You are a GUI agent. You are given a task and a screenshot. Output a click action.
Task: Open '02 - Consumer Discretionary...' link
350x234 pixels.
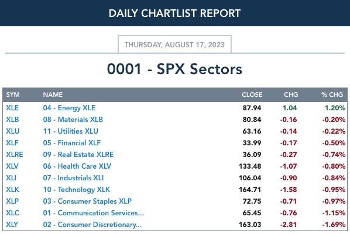pos(92,225)
